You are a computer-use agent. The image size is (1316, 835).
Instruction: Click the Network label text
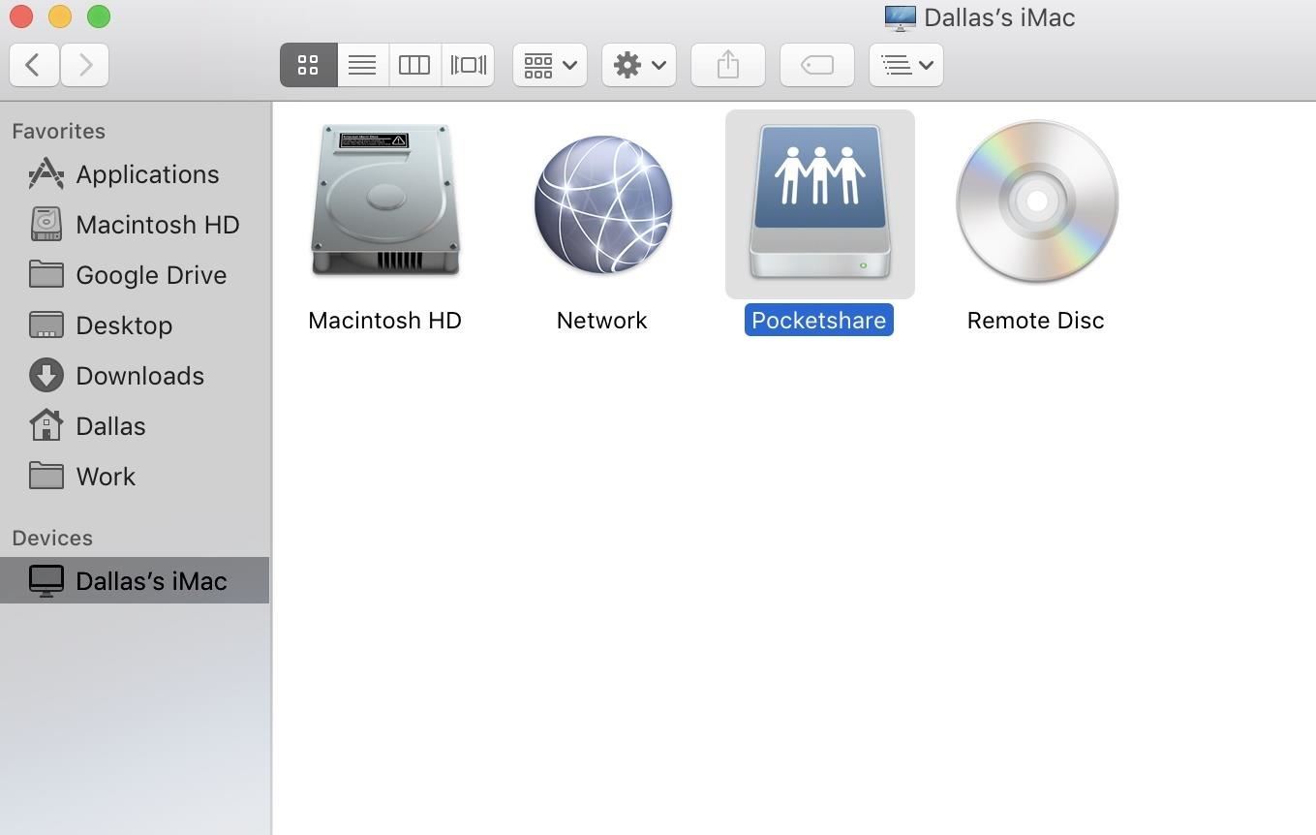(601, 321)
